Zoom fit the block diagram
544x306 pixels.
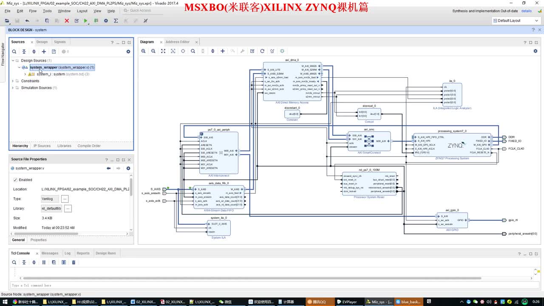click(163, 51)
